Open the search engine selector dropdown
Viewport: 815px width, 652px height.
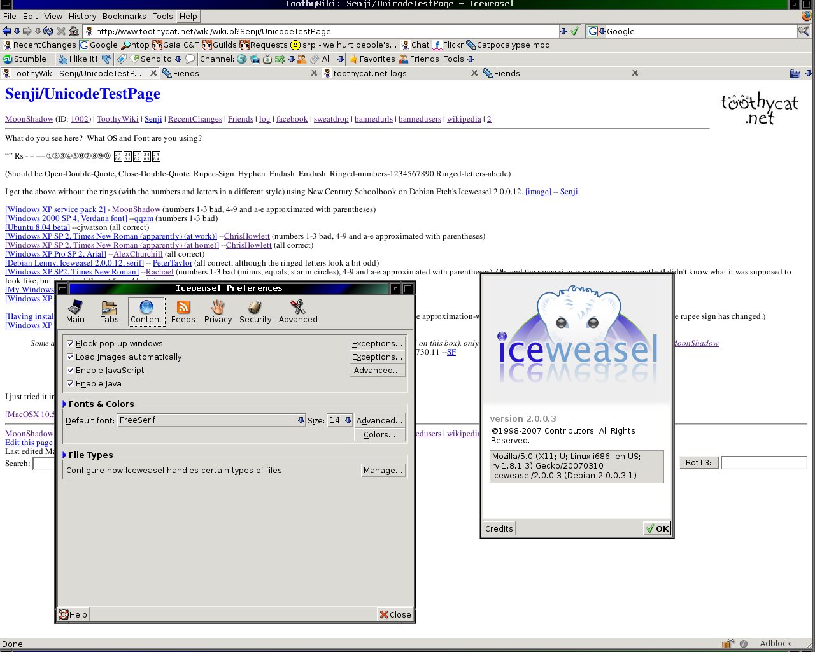click(596, 31)
